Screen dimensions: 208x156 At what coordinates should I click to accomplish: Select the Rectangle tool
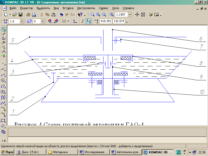pos(3,120)
